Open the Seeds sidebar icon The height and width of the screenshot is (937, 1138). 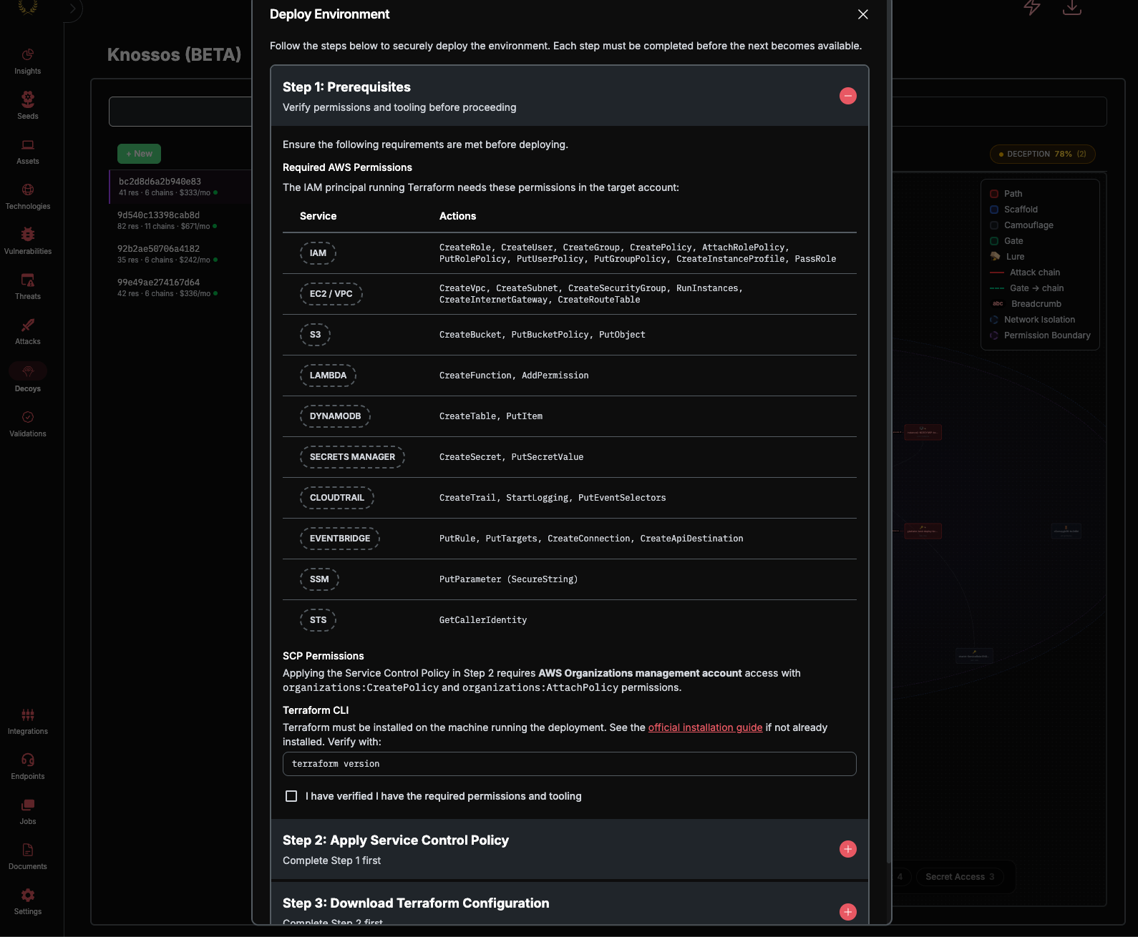pos(28,99)
